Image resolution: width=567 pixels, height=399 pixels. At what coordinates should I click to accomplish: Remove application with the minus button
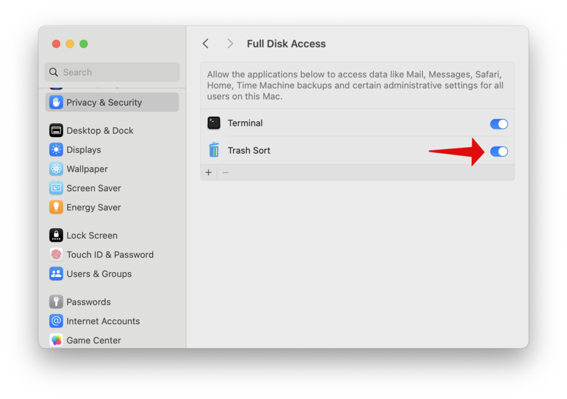tap(226, 173)
